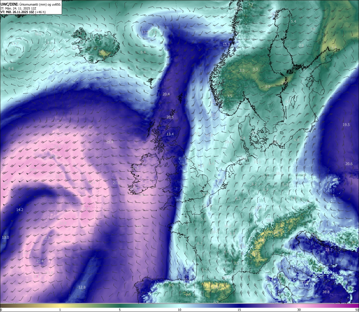Click the UWC/DINI Úrkomumætti title line
359x312 pixels.
coord(31,4)
